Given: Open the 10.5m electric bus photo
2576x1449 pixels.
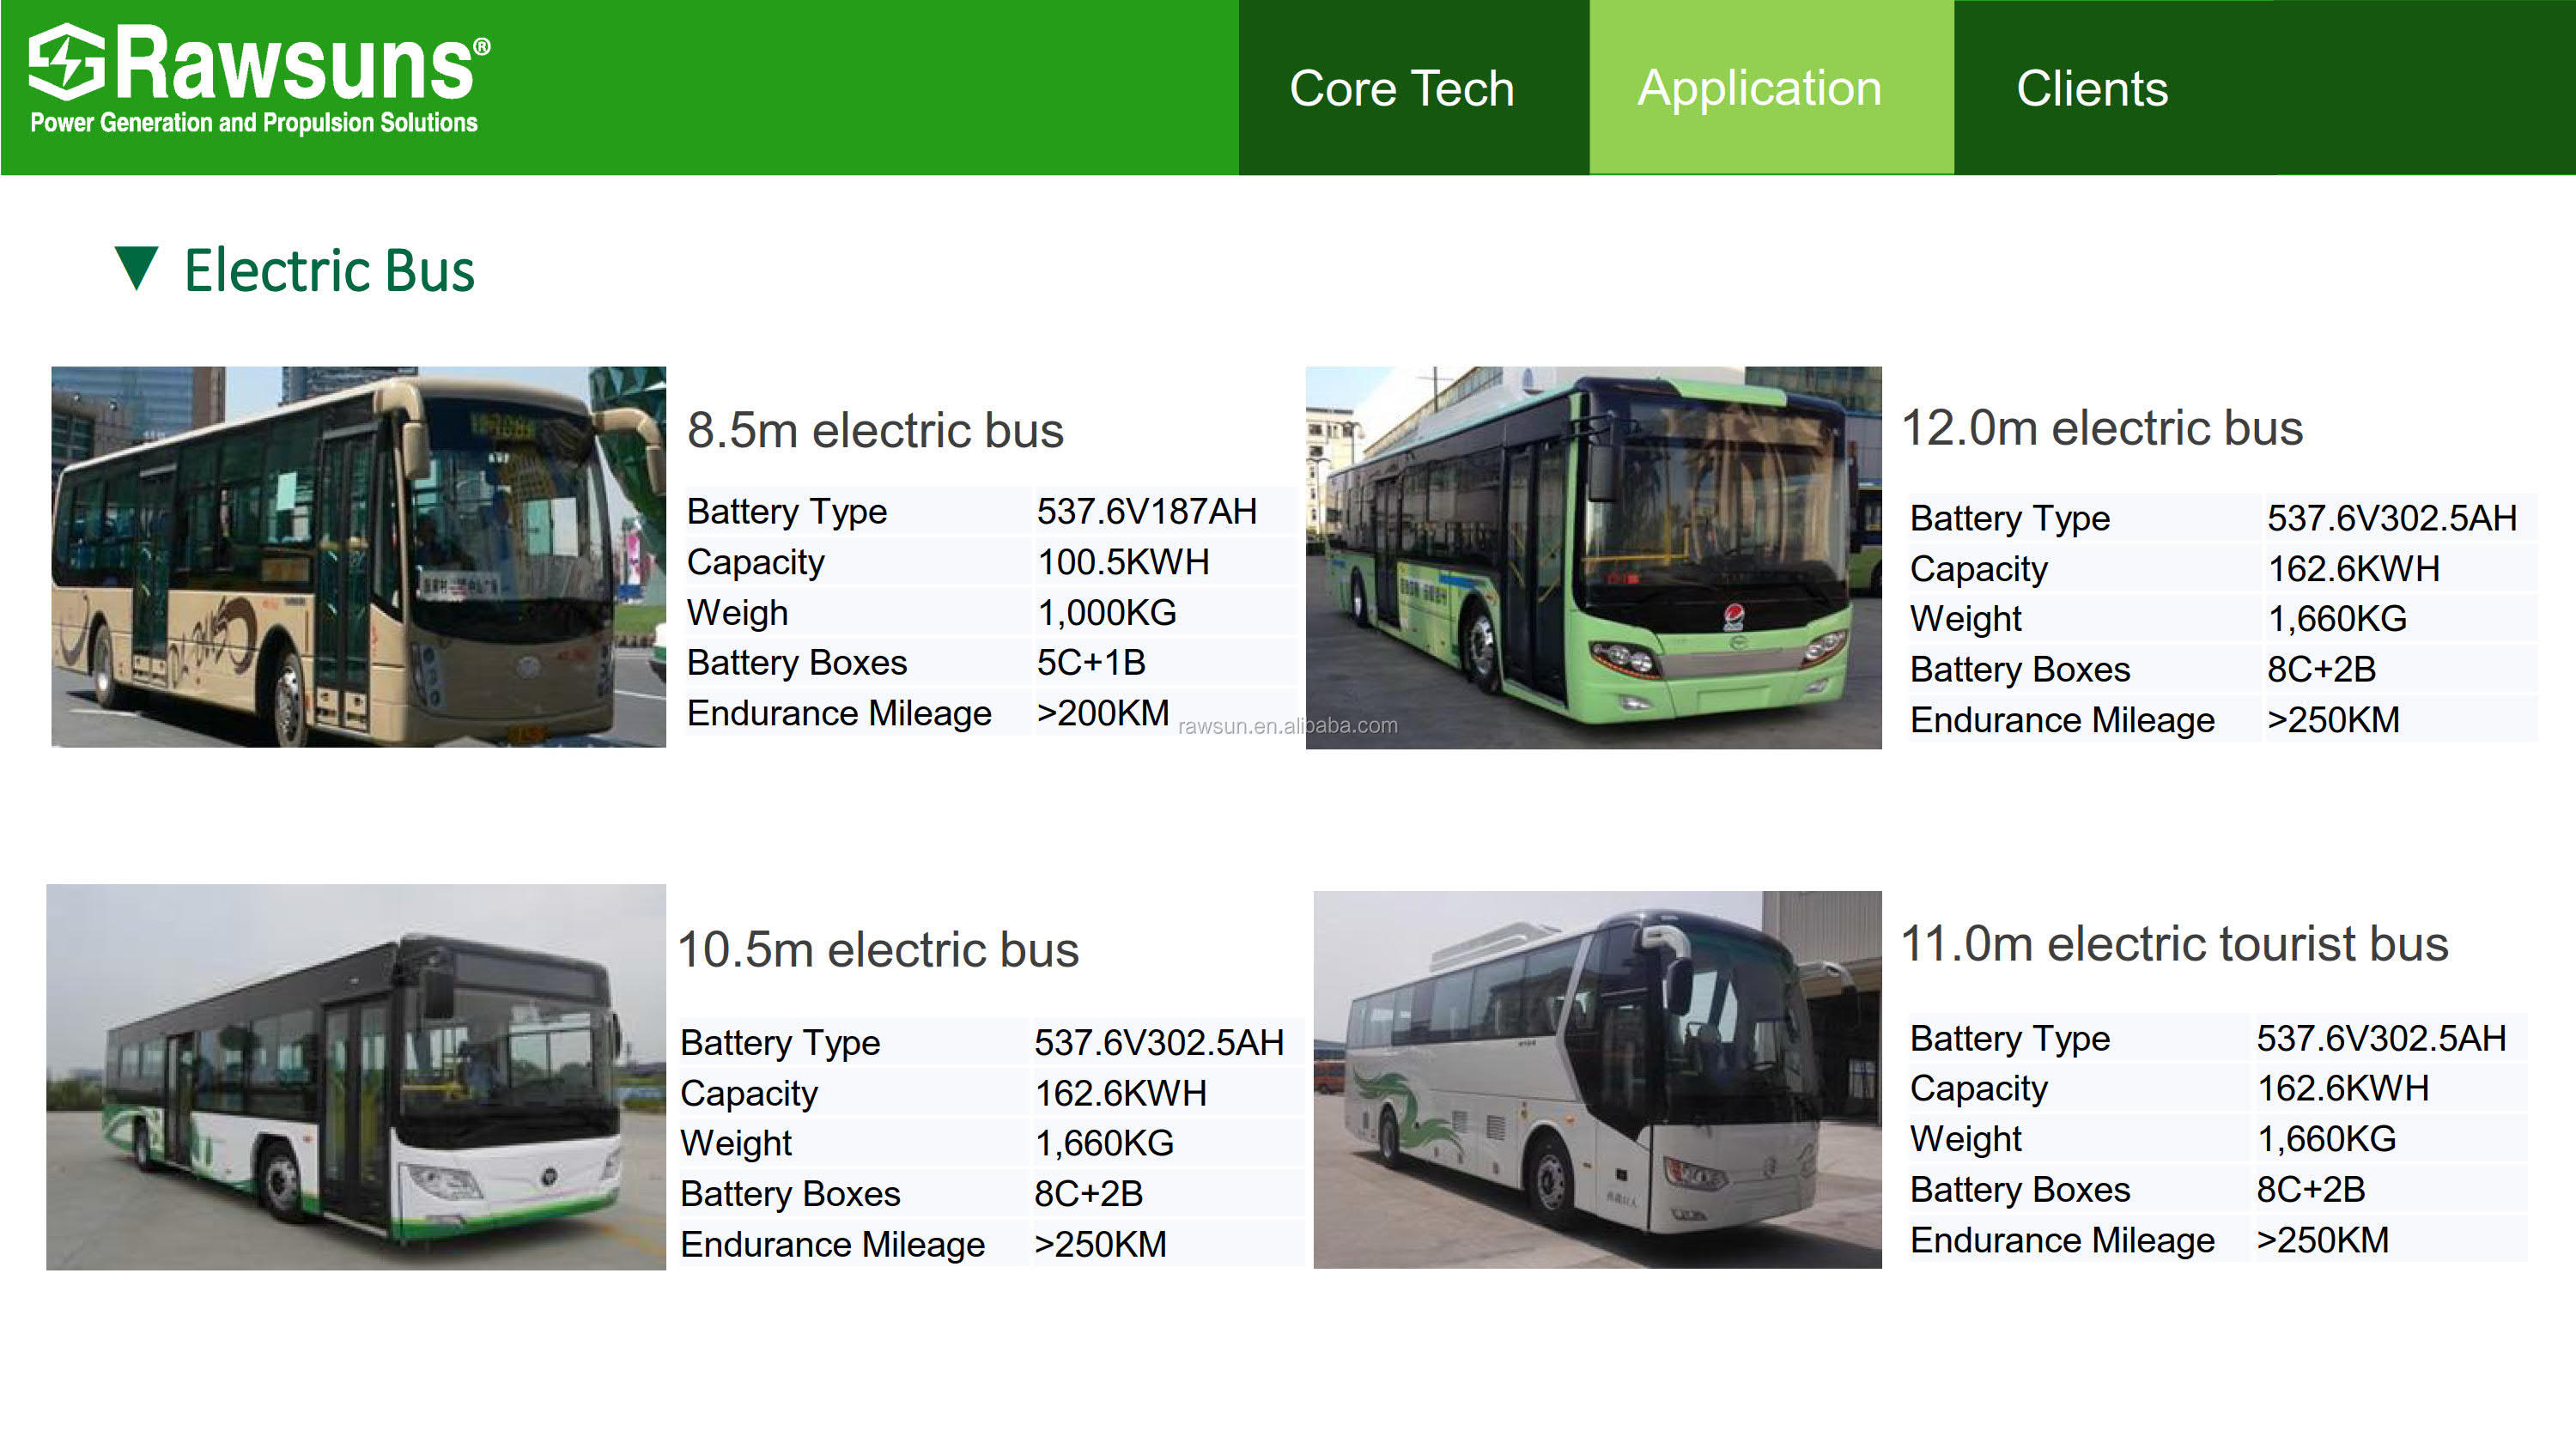Looking at the screenshot, I should (x=356, y=1077).
